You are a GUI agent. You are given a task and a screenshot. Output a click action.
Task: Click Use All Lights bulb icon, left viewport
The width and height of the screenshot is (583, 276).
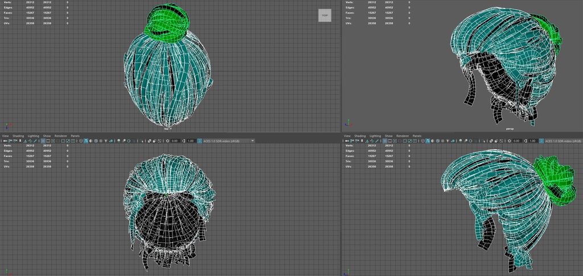pos(105,141)
